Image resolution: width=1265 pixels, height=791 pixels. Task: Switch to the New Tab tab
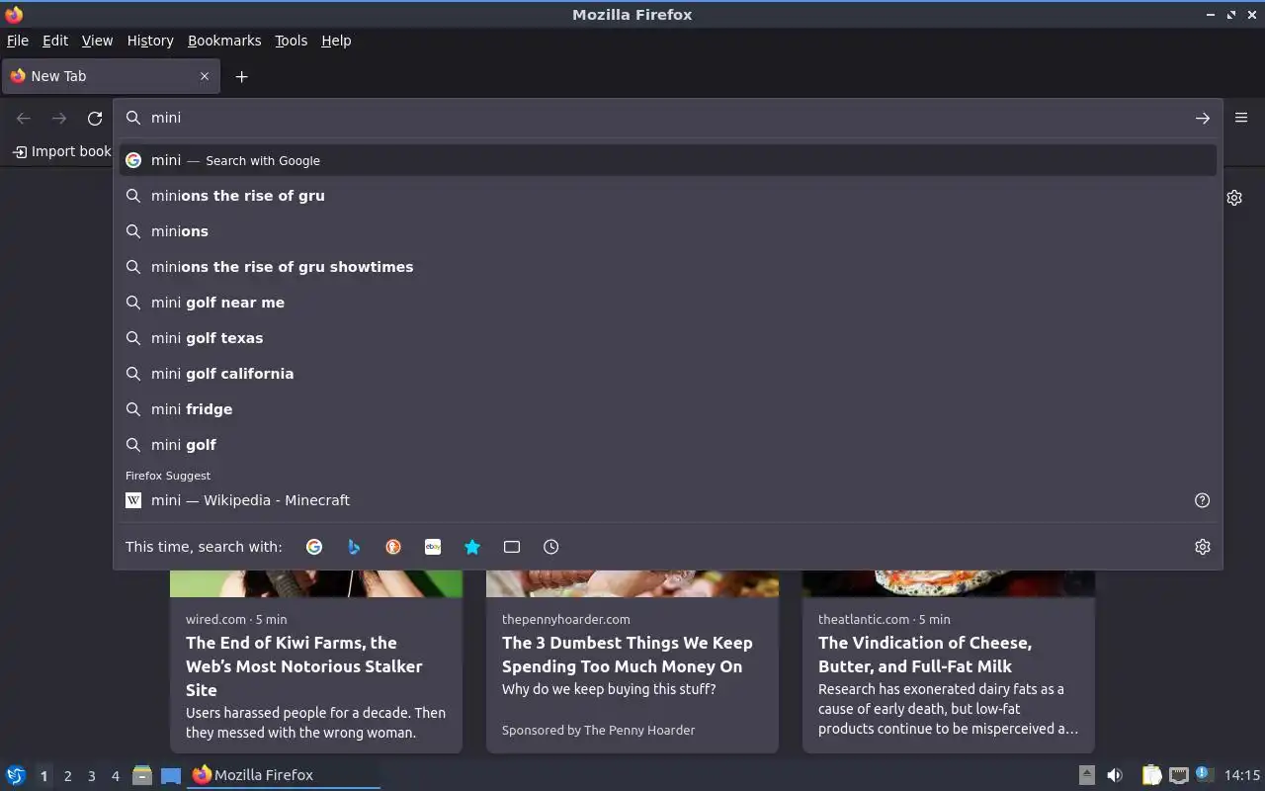[111, 76]
